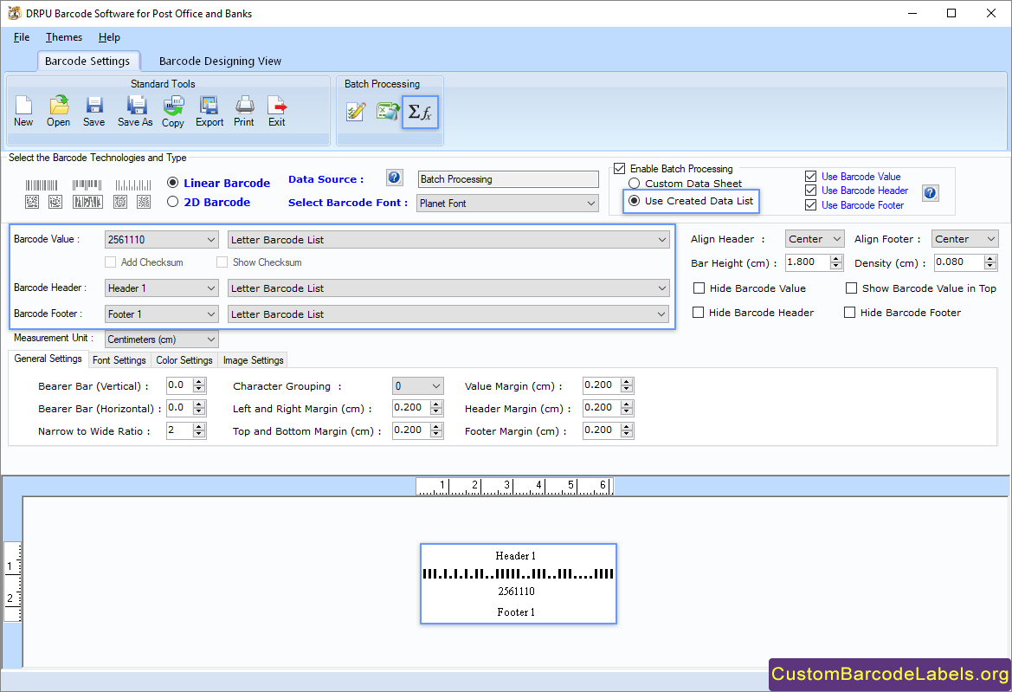Viewport: 1012px width, 692px height.
Task: Open Align Footer dropdown
Action: coord(965,239)
